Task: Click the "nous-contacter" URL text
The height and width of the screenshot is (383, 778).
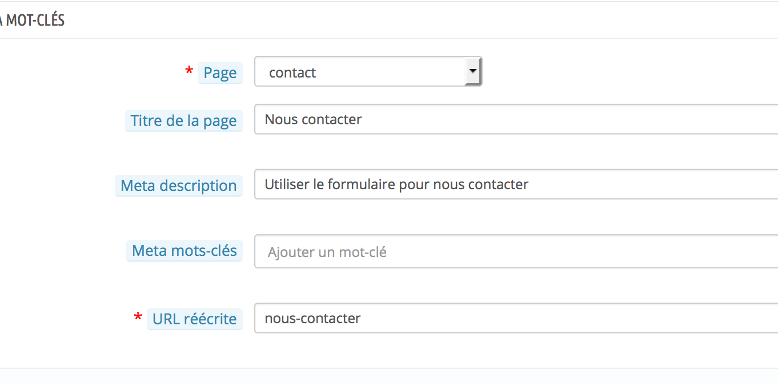Action: point(312,318)
